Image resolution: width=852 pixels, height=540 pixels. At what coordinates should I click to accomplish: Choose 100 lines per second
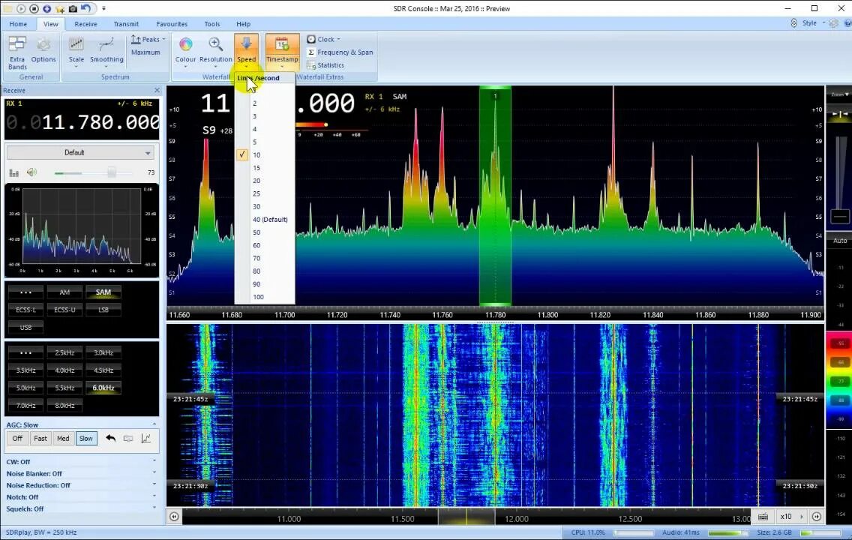click(265, 297)
